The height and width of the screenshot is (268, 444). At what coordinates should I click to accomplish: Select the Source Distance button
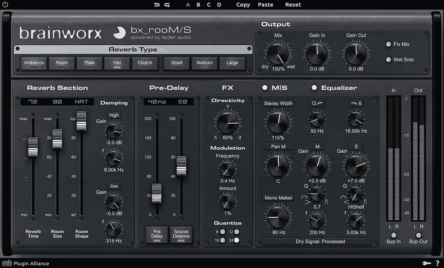tap(181, 234)
